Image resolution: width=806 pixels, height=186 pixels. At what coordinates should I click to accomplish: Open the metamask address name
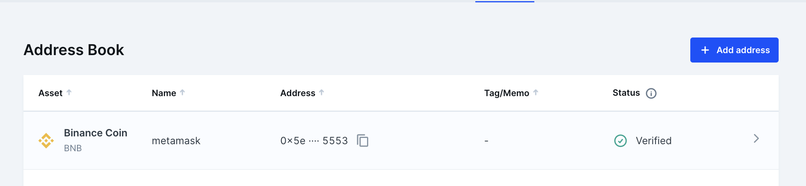tap(176, 141)
